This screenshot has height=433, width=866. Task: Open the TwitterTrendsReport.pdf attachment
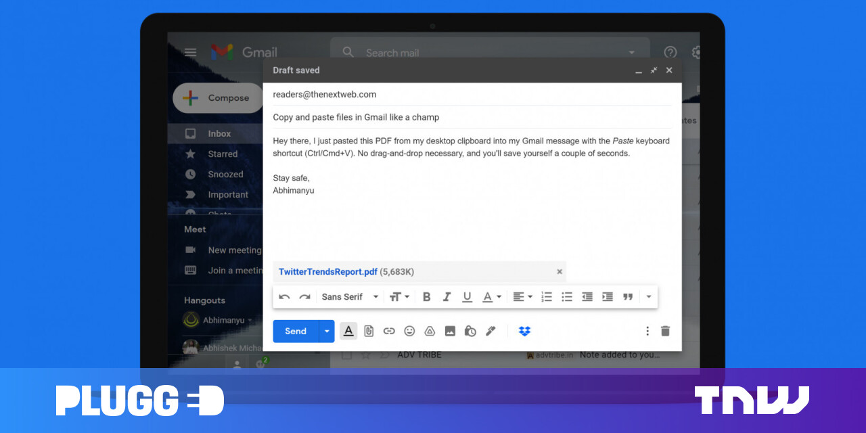click(328, 271)
